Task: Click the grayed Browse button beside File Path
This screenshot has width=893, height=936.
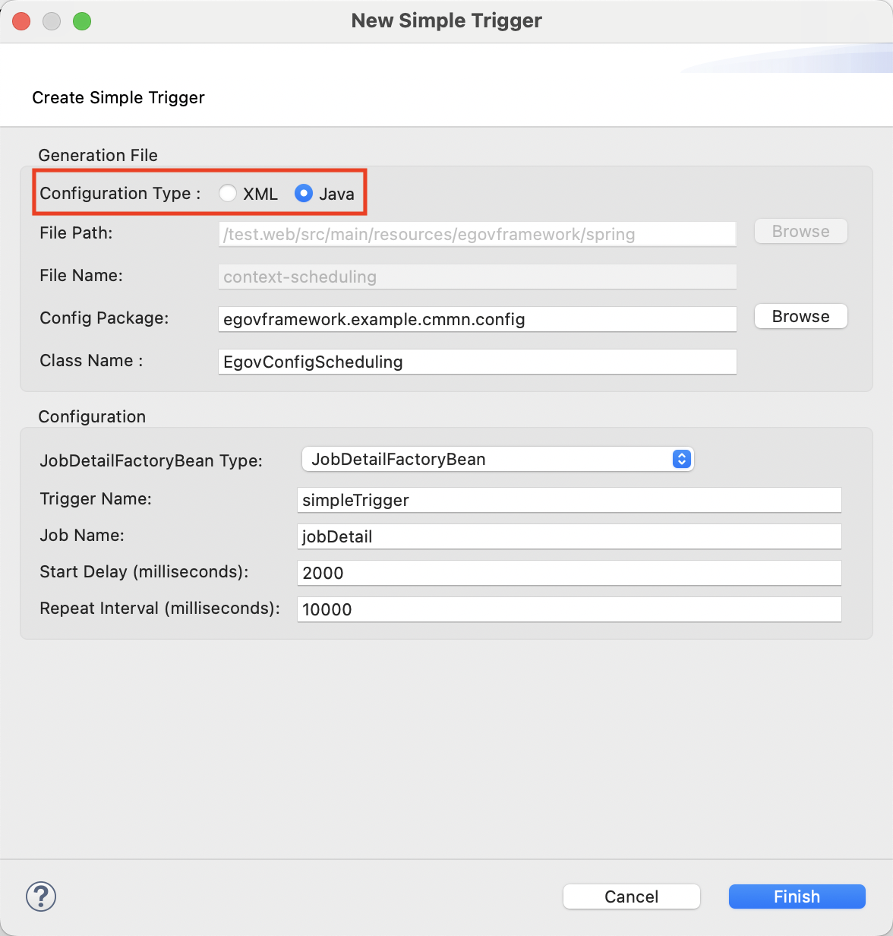Action: click(800, 232)
